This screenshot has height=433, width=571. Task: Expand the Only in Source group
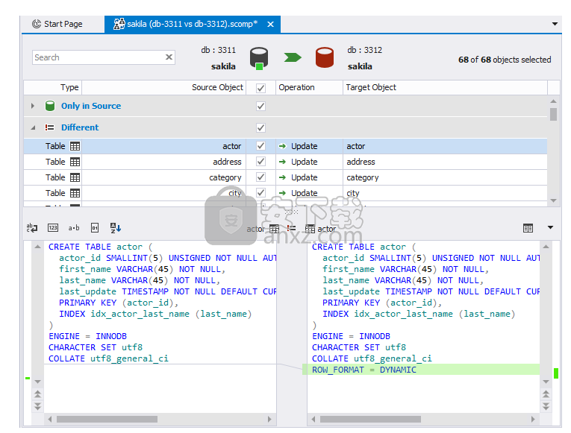pos(33,106)
